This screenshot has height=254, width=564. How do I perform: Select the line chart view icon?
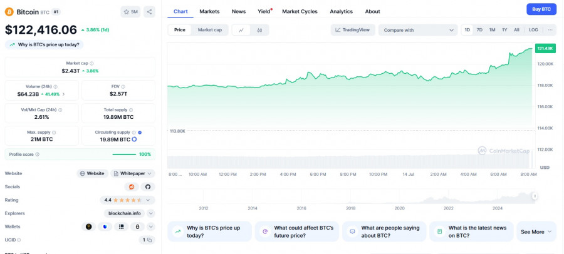241,30
